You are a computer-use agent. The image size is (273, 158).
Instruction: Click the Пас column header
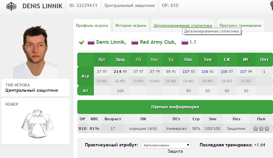(188, 60)
